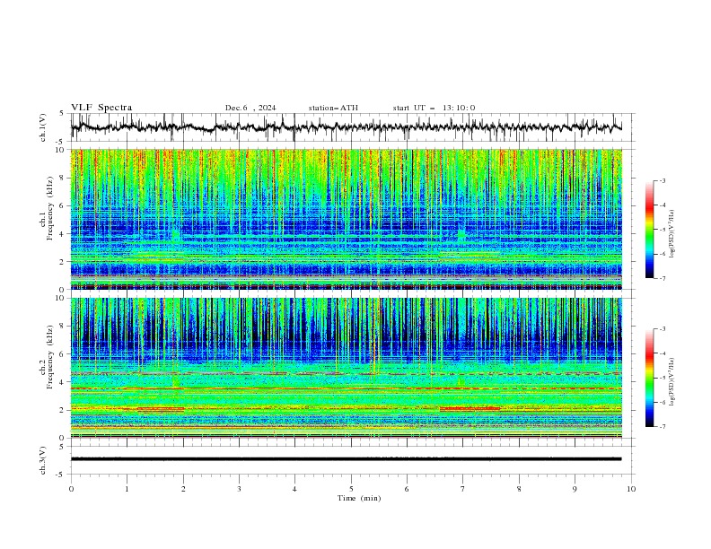Click the "Time (min)" axis label
The image size is (711, 549).
coord(359,498)
